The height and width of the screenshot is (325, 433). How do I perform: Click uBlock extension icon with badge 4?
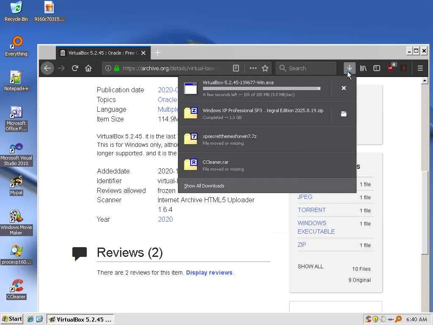pyautogui.click(x=391, y=68)
